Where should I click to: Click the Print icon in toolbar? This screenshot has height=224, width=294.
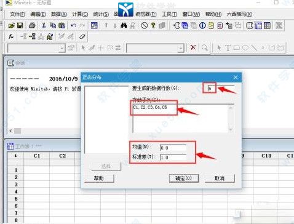click(x=32, y=25)
